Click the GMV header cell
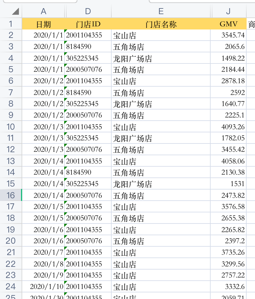 tap(228, 24)
